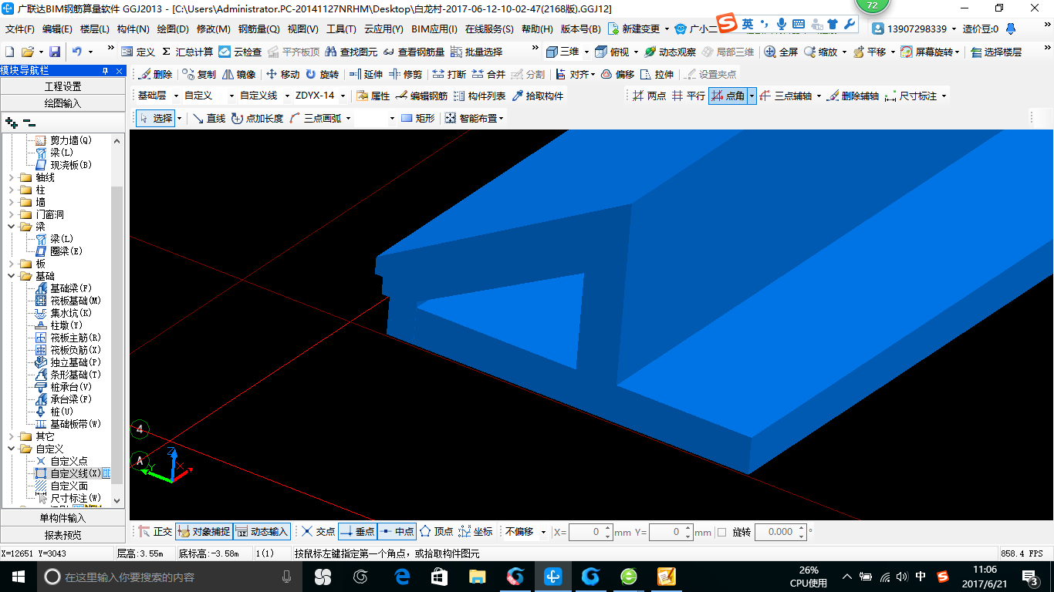Click 全屏 full screen tool
Screen dimensions: 1054x592
coord(781,52)
